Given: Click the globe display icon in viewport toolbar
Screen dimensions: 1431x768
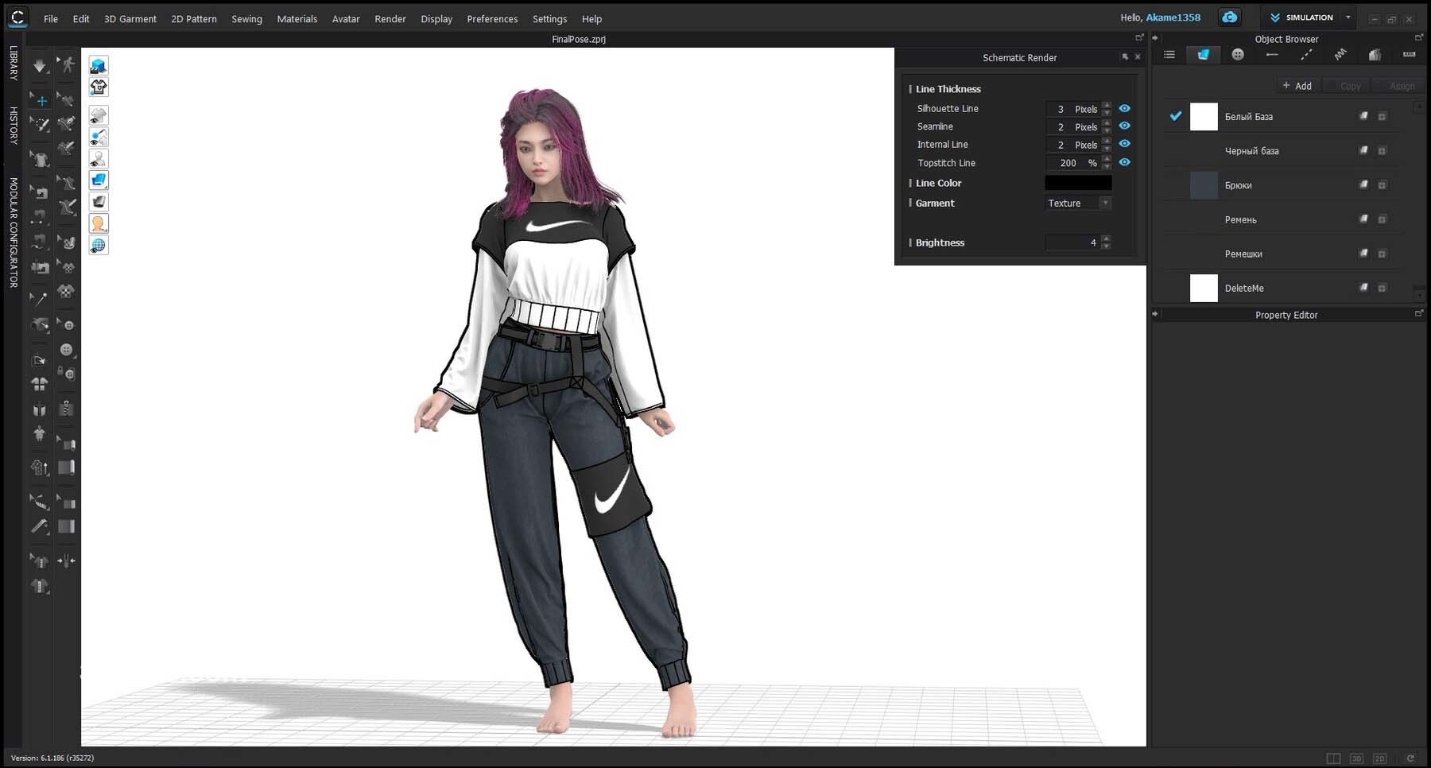Looking at the screenshot, I should pos(99,246).
